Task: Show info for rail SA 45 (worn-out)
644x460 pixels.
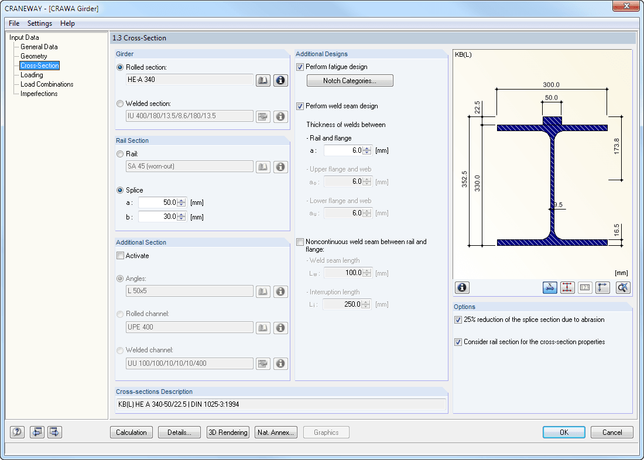Action: click(x=280, y=167)
